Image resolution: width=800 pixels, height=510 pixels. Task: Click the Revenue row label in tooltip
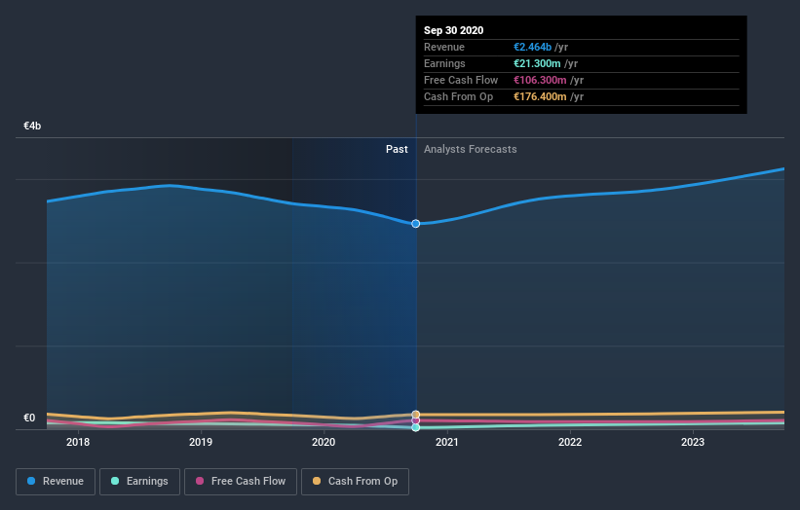(444, 47)
